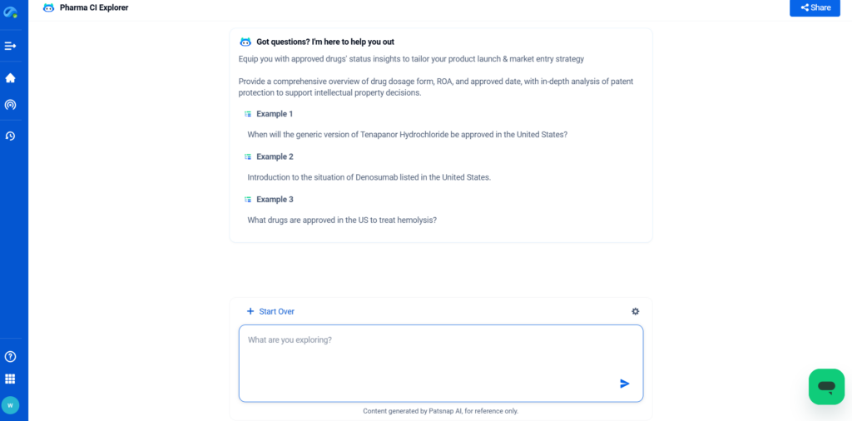Open settings gear above the input
This screenshot has height=421, width=852.
click(635, 311)
